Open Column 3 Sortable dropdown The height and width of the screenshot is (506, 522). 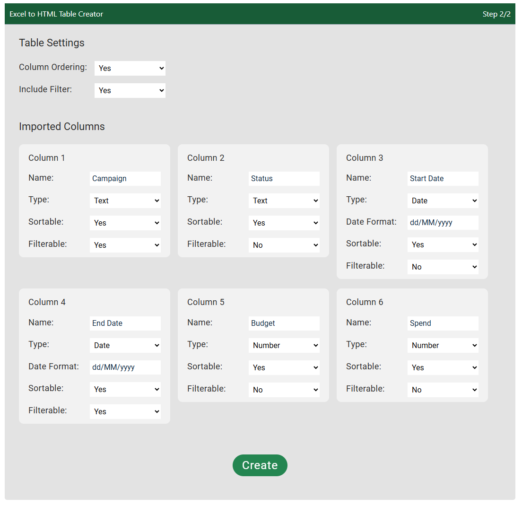tap(443, 244)
